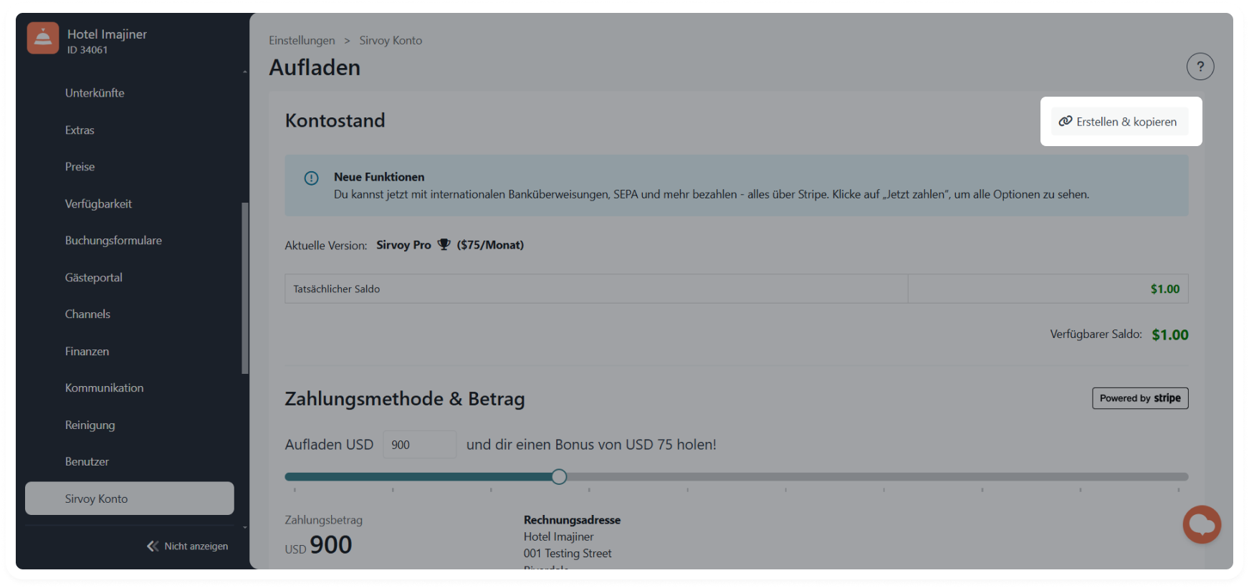Open the help question mark icon
This screenshot has height=588, width=1249.
click(1200, 67)
